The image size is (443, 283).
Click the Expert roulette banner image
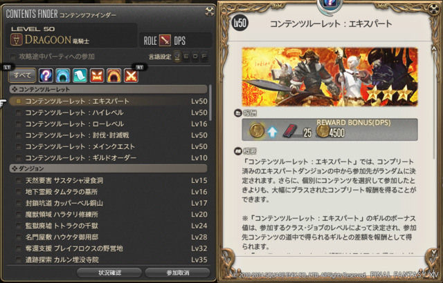coord(329,77)
